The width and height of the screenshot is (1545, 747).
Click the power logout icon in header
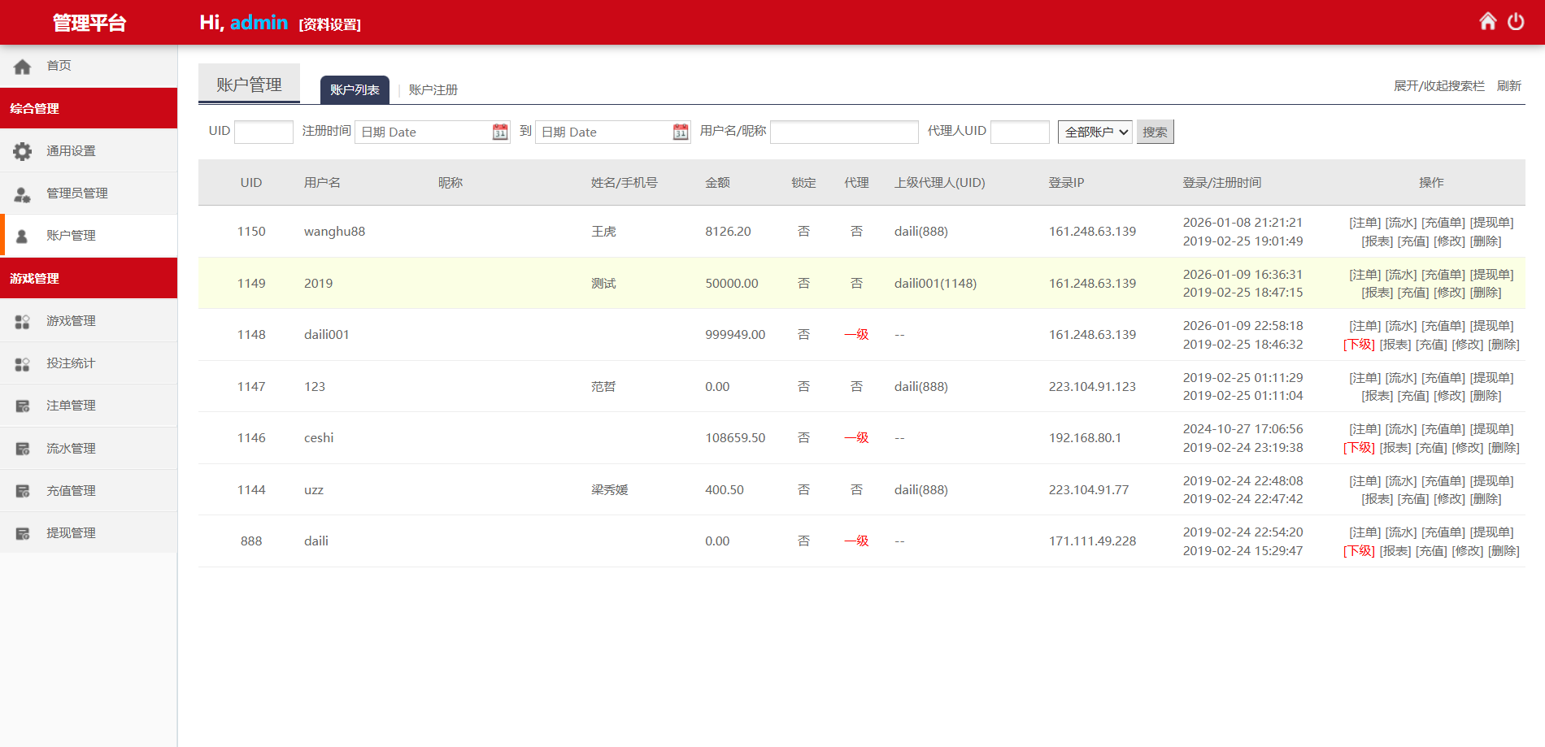1516,21
